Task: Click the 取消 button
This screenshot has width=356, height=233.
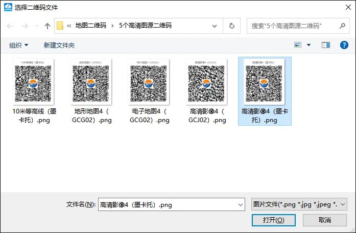Action: tap(325, 220)
